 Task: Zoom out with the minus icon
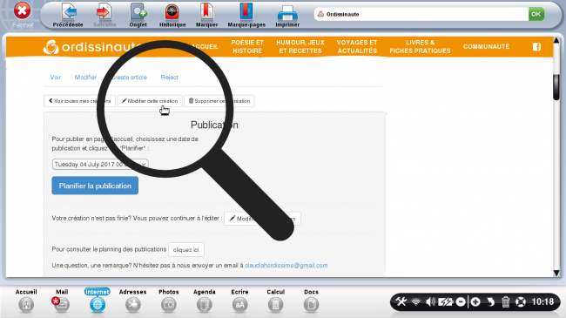pyautogui.click(x=461, y=301)
